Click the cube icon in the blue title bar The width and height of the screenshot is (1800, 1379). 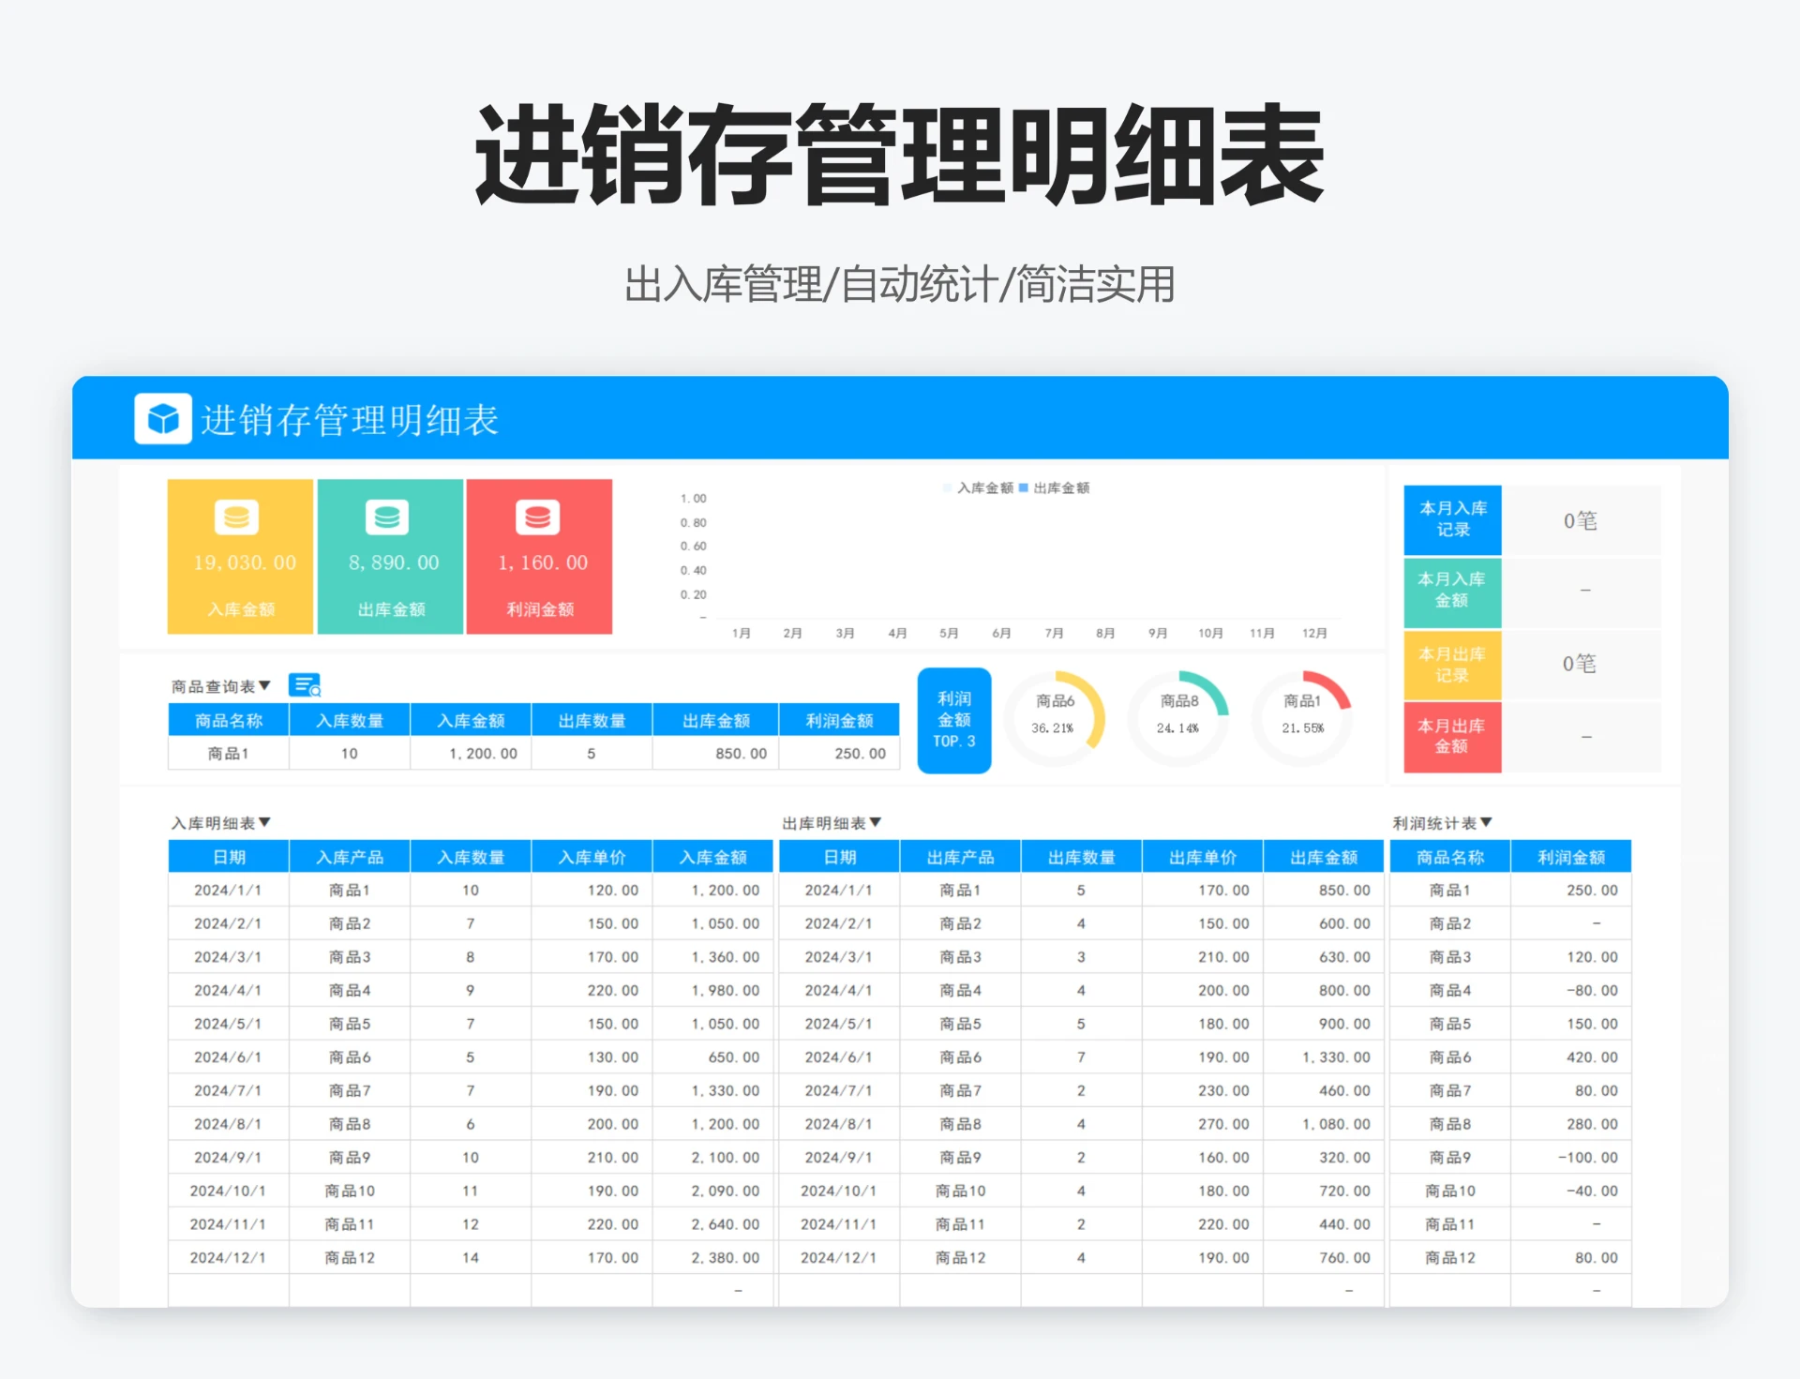161,420
